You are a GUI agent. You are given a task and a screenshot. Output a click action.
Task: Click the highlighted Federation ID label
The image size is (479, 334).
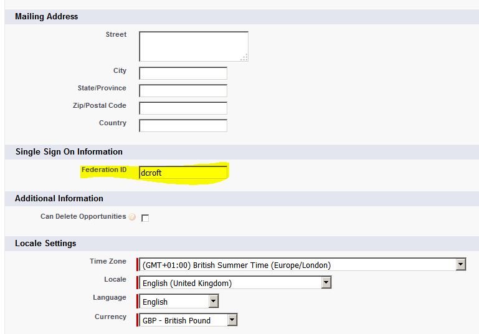point(103,169)
